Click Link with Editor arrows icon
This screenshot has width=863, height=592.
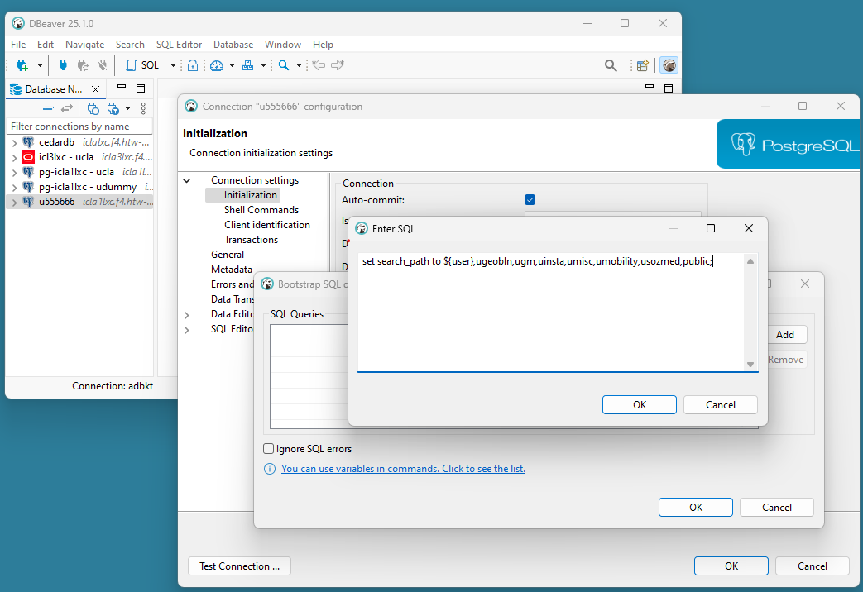67,108
